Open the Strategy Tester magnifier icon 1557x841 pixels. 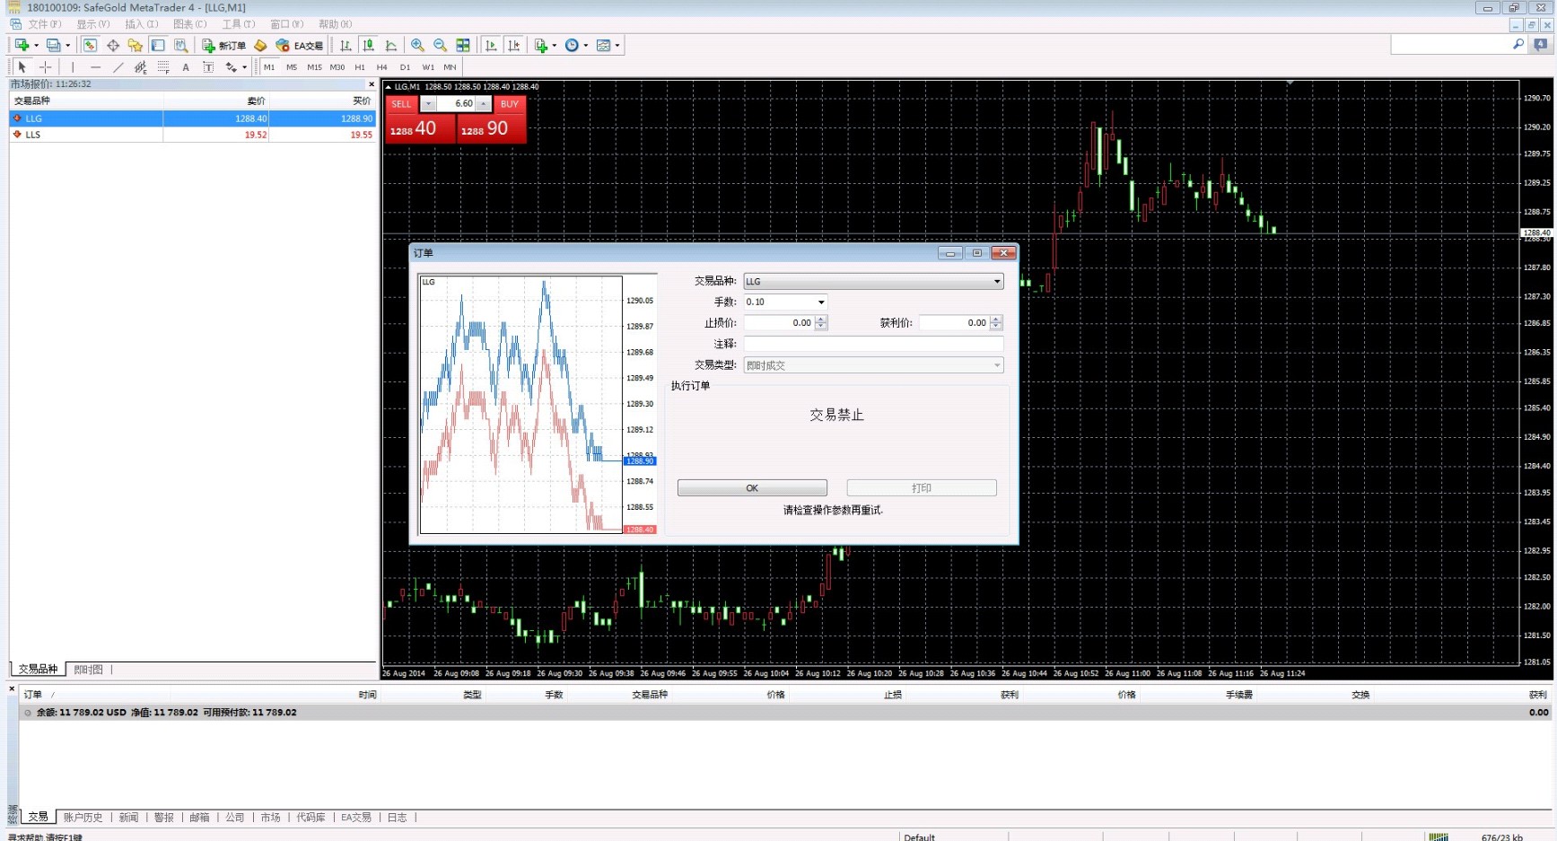click(x=181, y=45)
